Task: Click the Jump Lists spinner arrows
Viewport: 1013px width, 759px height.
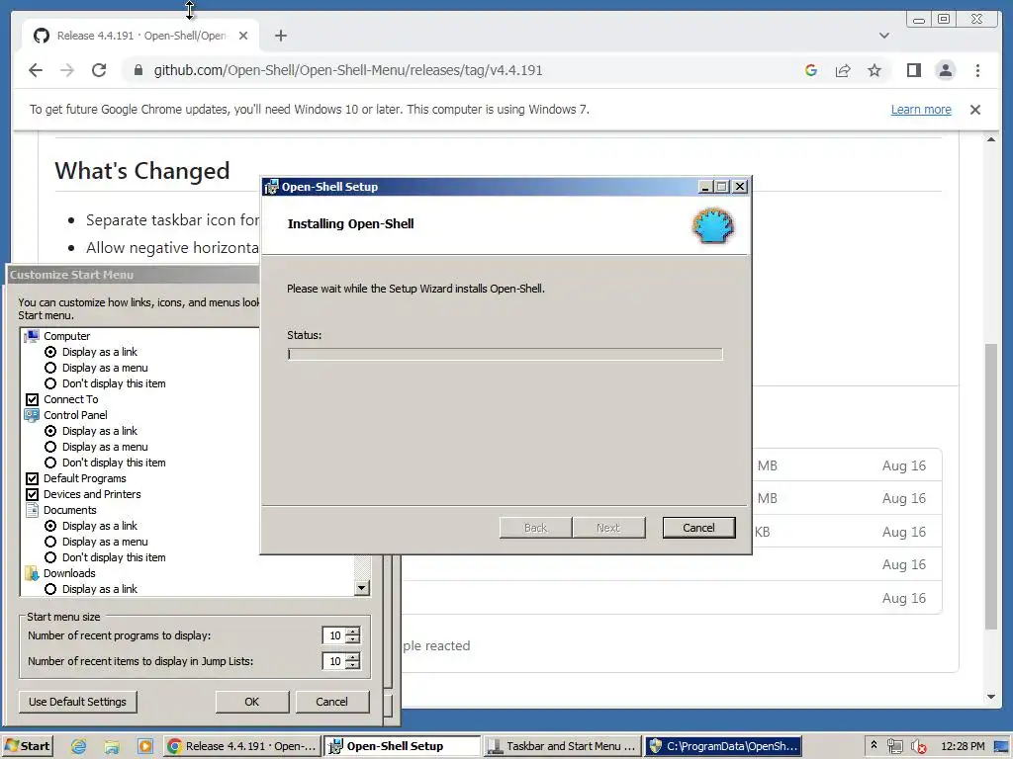Action: click(353, 661)
